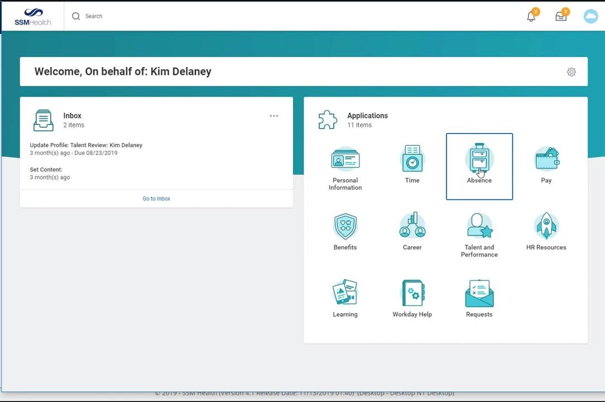Image resolution: width=605 pixels, height=402 pixels.
Task: Click the '2 items' text
Action: coord(74,125)
